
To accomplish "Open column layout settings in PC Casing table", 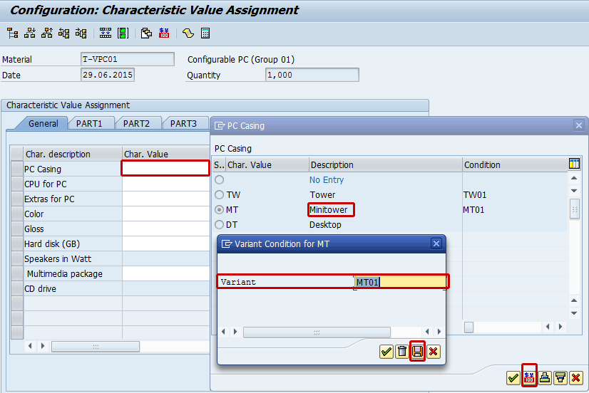I will [x=574, y=164].
